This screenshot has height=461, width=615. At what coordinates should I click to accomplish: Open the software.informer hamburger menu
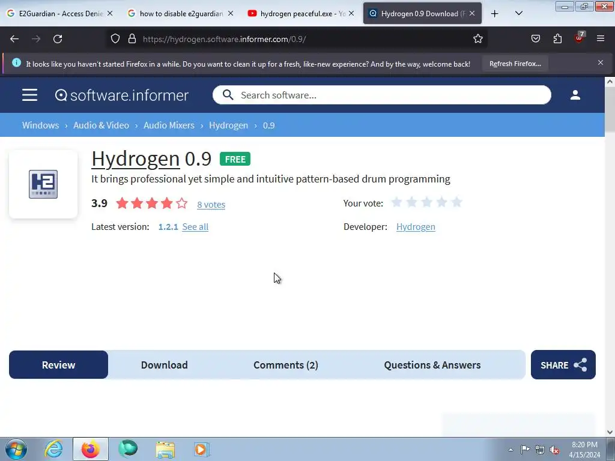(x=30, y=95)
